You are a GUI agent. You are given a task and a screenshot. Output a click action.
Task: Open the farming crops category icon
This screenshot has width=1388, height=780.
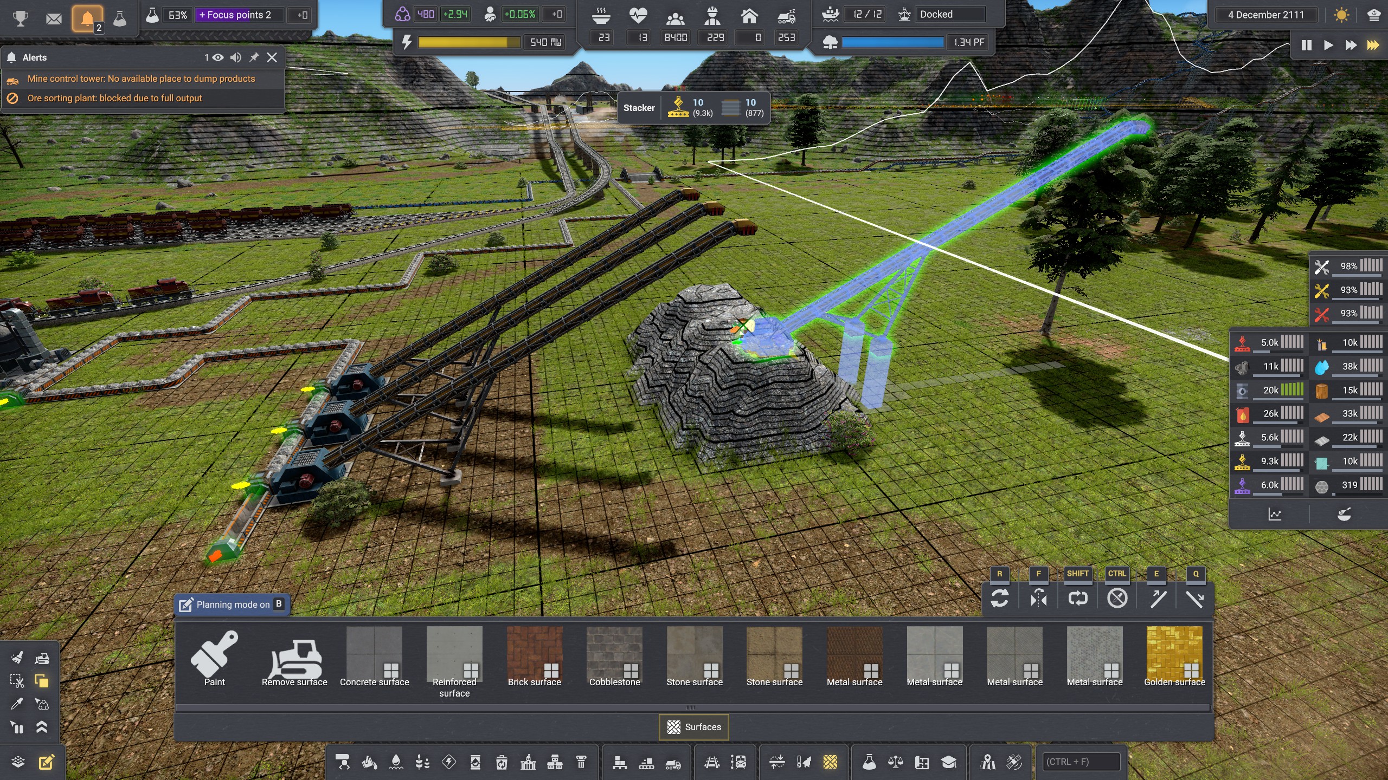click(422, 763)
